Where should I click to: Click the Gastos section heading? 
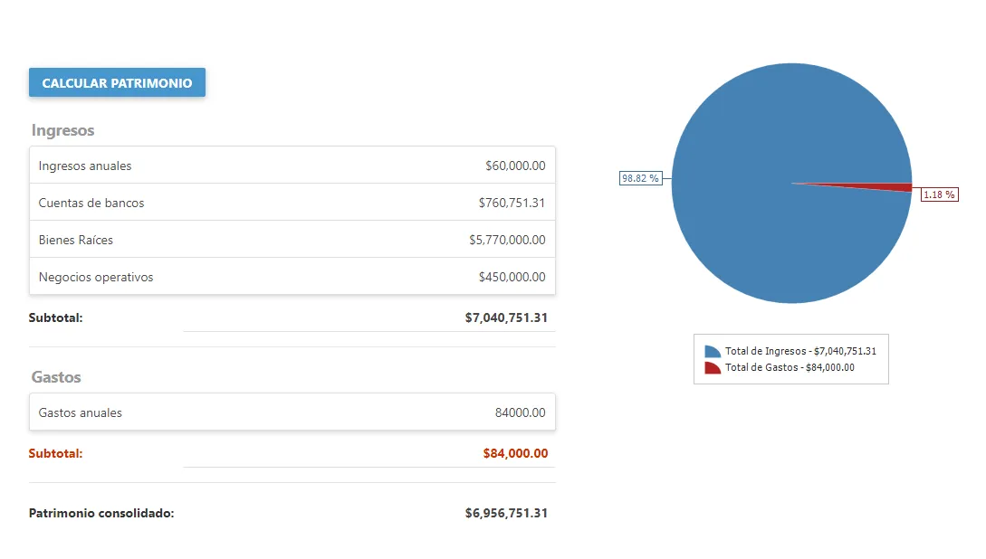(57, 377)
